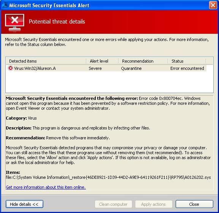Click the Potential threat details heading
This screenshot has height=213, width=219.
click(x=57, y=22)
